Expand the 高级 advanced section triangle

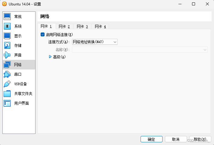[x=50, y=57]
